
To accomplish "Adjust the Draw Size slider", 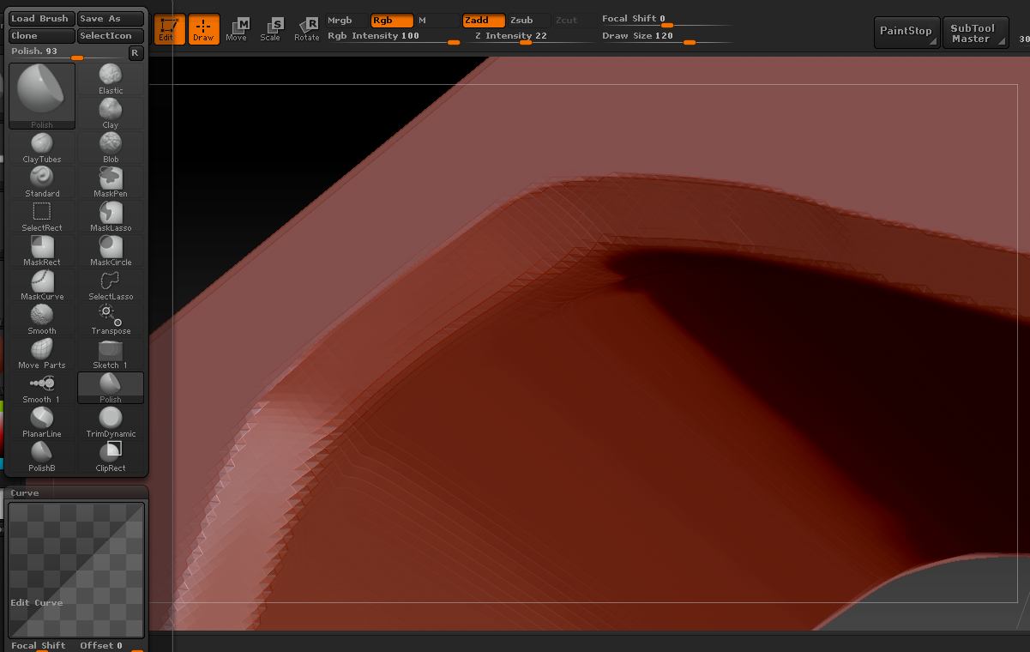I will coord(666,36).
